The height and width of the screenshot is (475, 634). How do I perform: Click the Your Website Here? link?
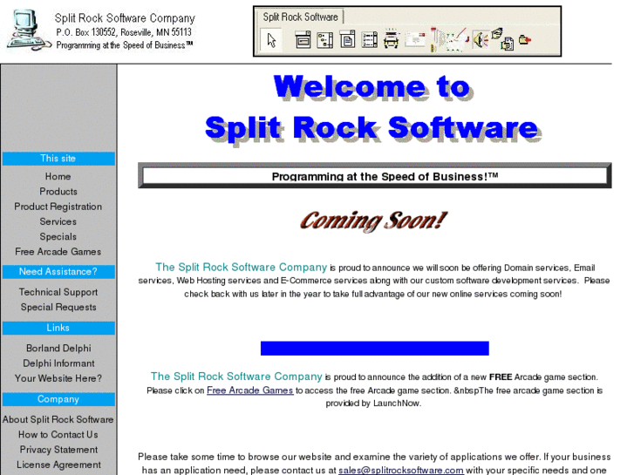point(58,378)
